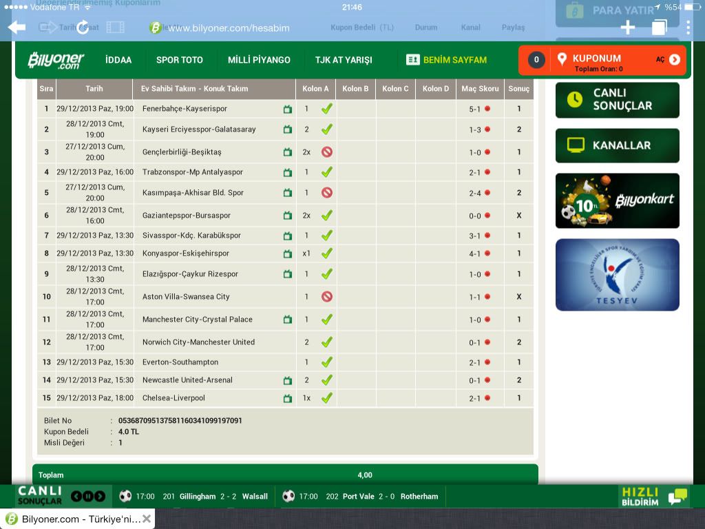705x529 pixels.
Task: Click TV icon for Fenerbahçe-Kayserispor
Action: (x=288, y=110)
